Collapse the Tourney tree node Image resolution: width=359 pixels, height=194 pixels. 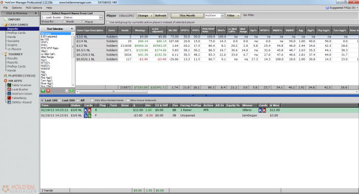pyautogui.click(x=2, y=54)
